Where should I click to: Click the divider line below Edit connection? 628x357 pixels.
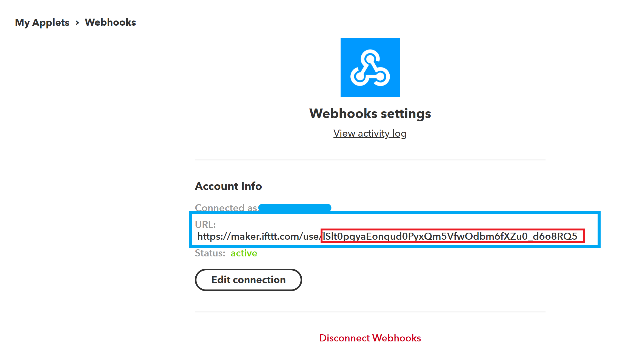[x=370, y=311]
